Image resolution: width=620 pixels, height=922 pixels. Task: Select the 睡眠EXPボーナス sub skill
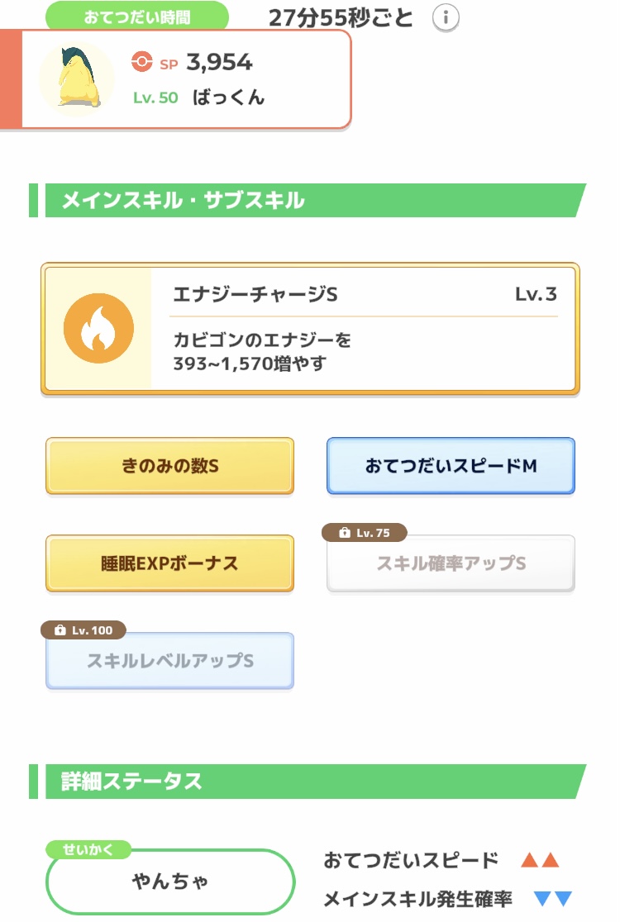click(170, 563)
